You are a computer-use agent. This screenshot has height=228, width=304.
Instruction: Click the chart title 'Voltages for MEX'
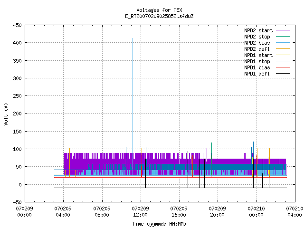click(159, 10)
